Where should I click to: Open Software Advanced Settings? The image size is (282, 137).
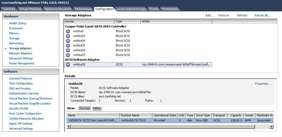point(21,129)
